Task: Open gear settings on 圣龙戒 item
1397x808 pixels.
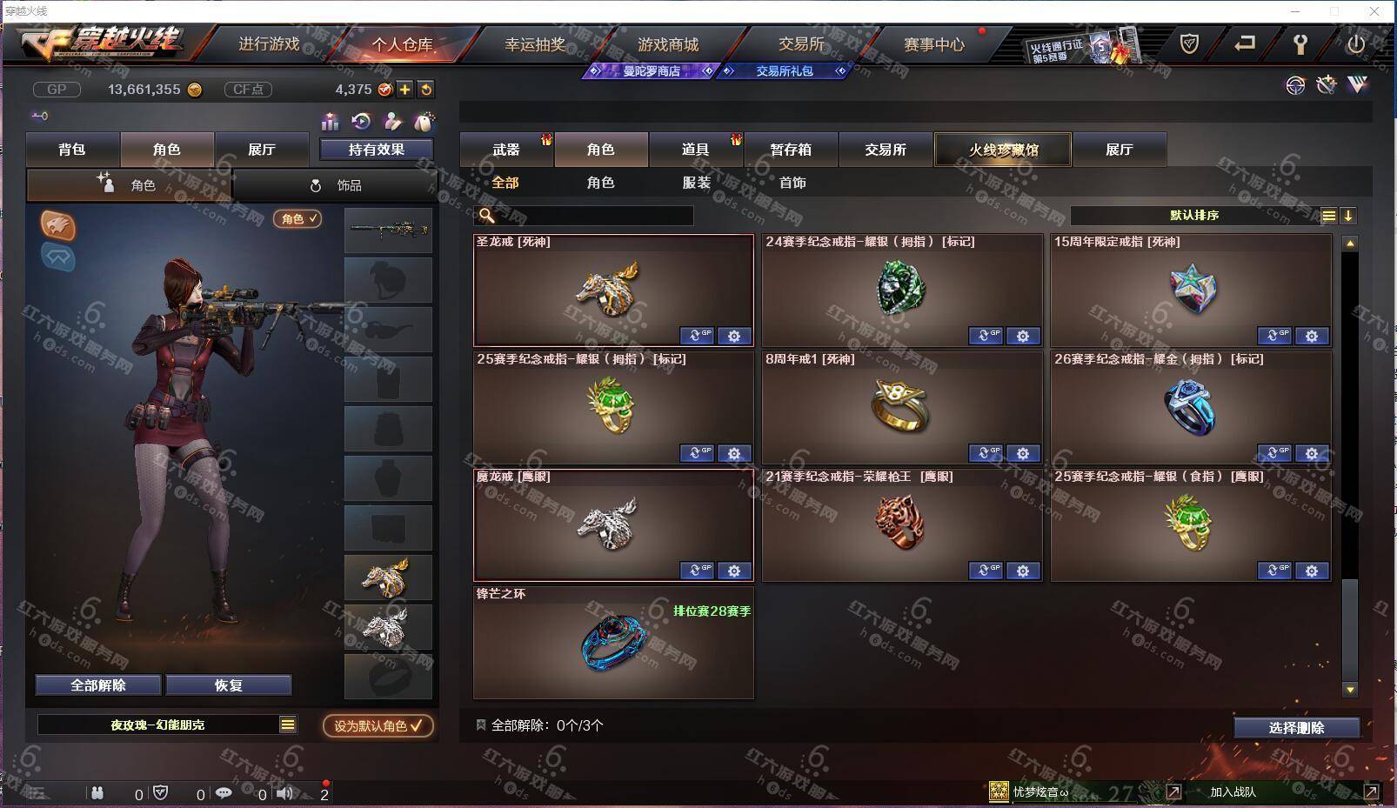Action: point(734,336)
